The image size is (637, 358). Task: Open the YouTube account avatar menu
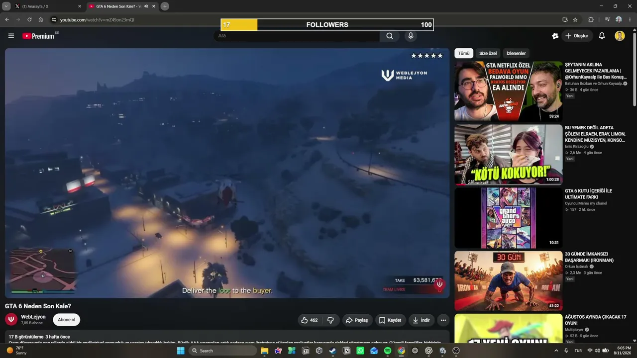(x=620, y=36)
